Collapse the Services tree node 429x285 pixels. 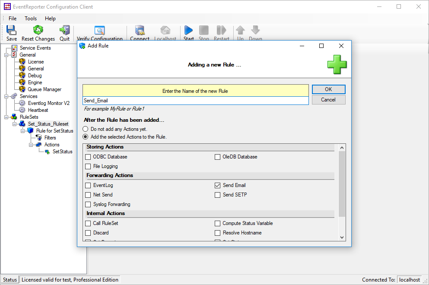(x=6, y=96)
